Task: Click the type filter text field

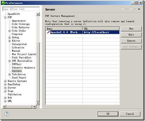Action: 21,9
